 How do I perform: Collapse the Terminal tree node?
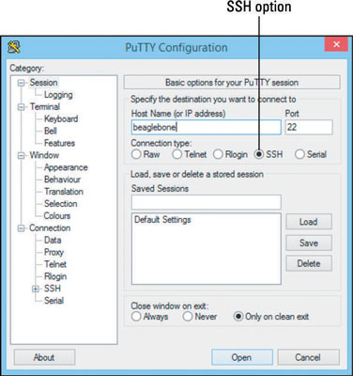21,107
